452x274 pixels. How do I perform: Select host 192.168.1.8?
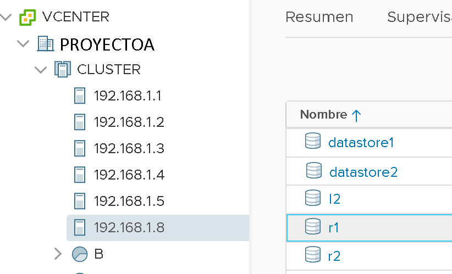tap(129, 228)
